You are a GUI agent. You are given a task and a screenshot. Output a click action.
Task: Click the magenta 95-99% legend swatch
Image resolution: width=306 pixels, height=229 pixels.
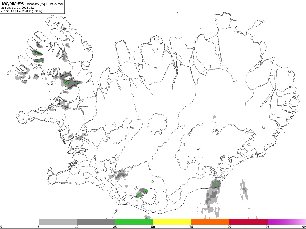pos(287,222)
